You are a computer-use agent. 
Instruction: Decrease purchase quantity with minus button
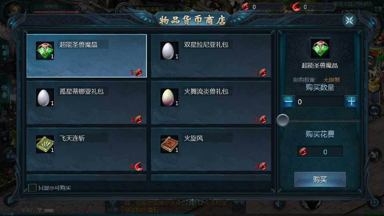click(288, 101)
